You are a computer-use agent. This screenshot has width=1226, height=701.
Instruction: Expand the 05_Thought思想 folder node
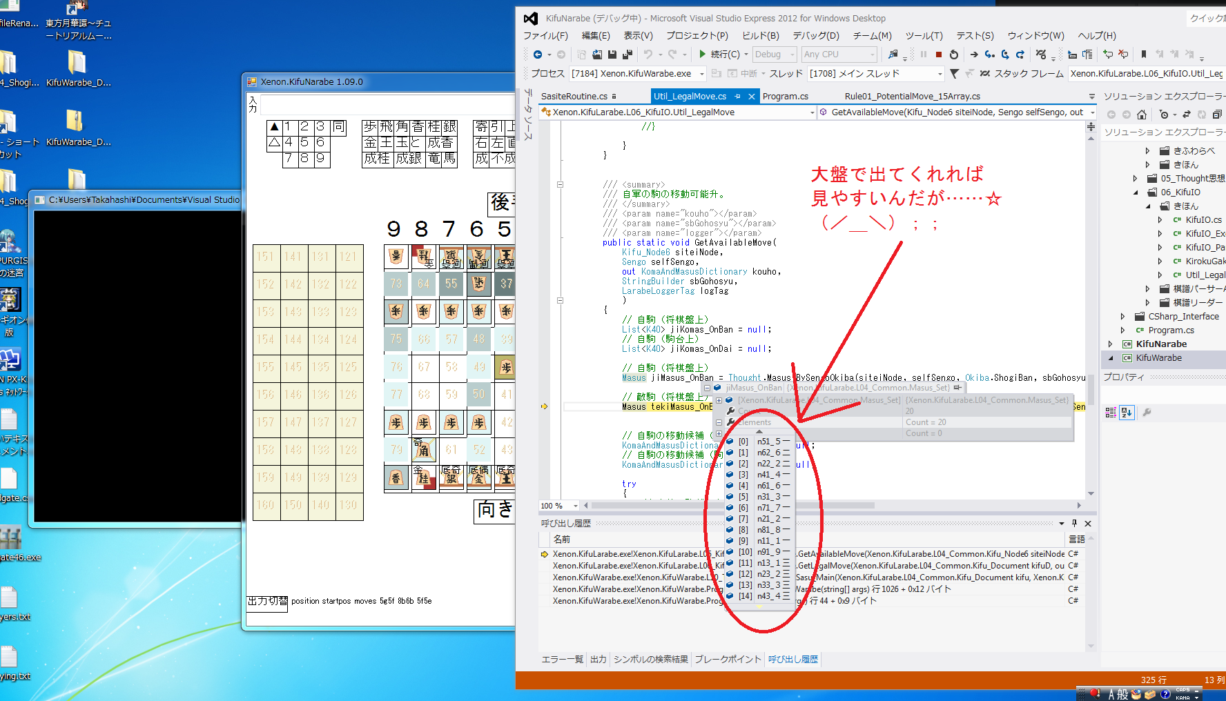point(1136,179)
